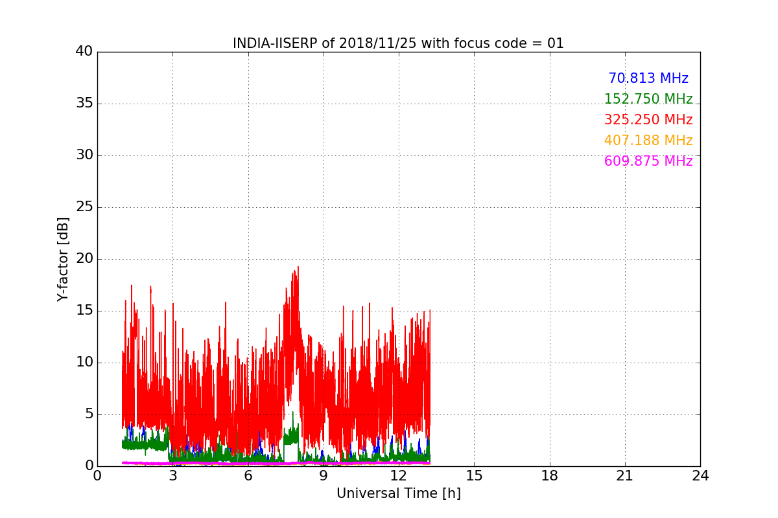Click the 609.875 MHz legend label
The width and height of the screenshot is (778, 518).
coord(648,161)
